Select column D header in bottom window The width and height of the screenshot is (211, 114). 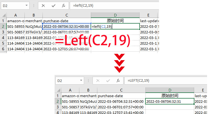pyautogui.click(x=170, y=90)
